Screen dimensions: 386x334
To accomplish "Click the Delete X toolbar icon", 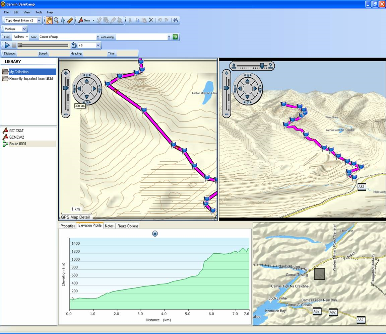I will coord(151,20).
